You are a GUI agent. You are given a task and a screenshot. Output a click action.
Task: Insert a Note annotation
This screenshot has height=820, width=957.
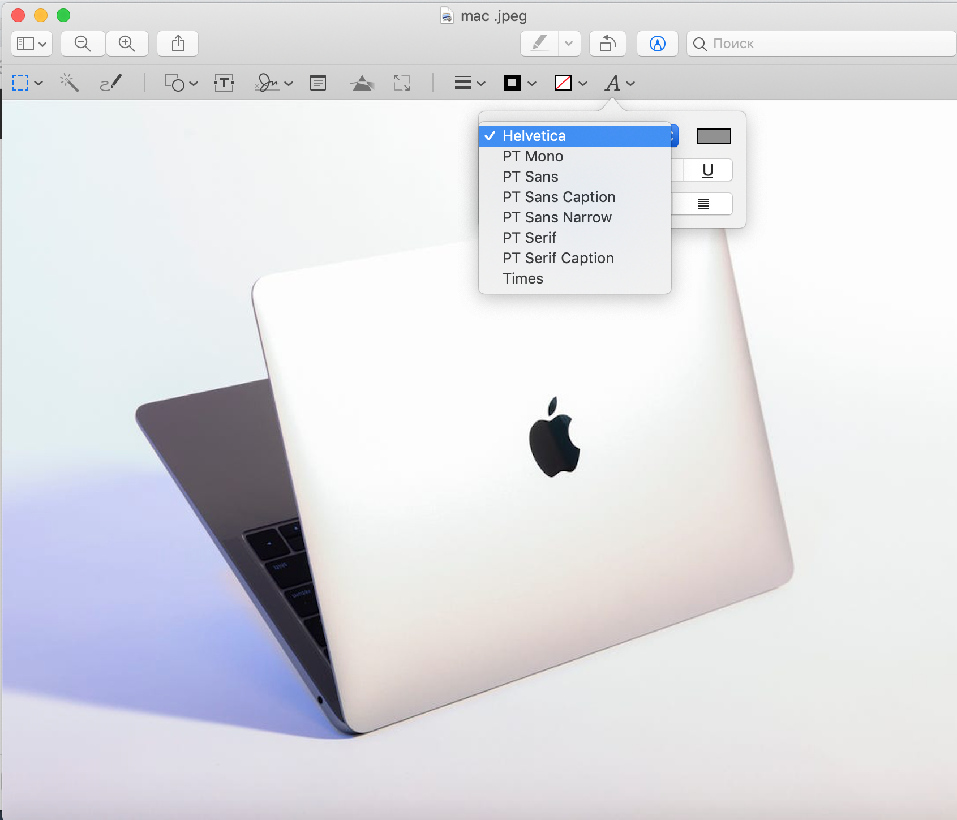(318, 83)
